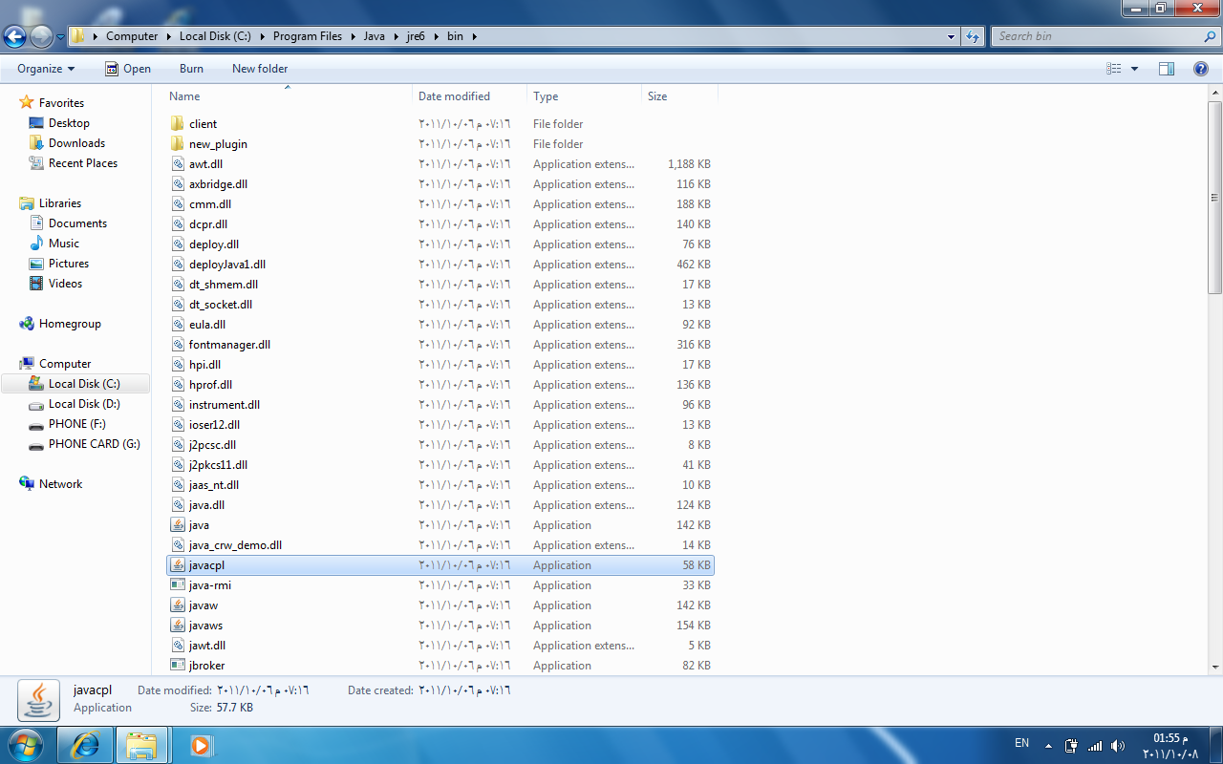
Task: Open the media player taskbar icon
Action: pyautogui.click(x=201, y=745)
